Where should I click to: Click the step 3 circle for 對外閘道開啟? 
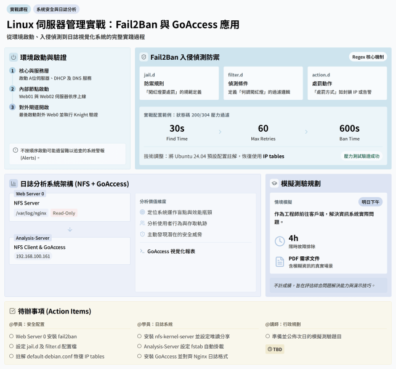tap(12, 107)
